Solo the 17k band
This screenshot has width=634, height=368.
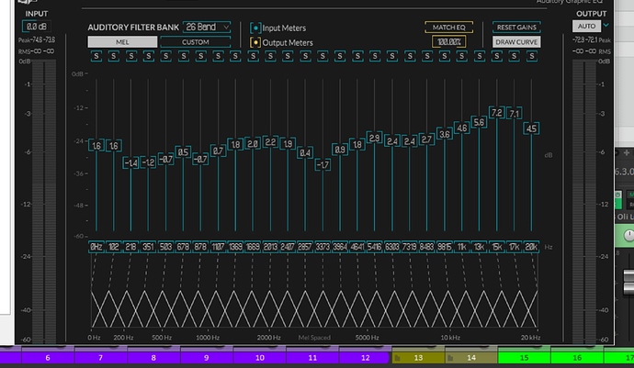pyautogui.click(x=514, y=56)
